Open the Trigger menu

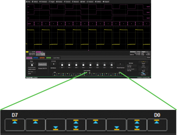52,2
